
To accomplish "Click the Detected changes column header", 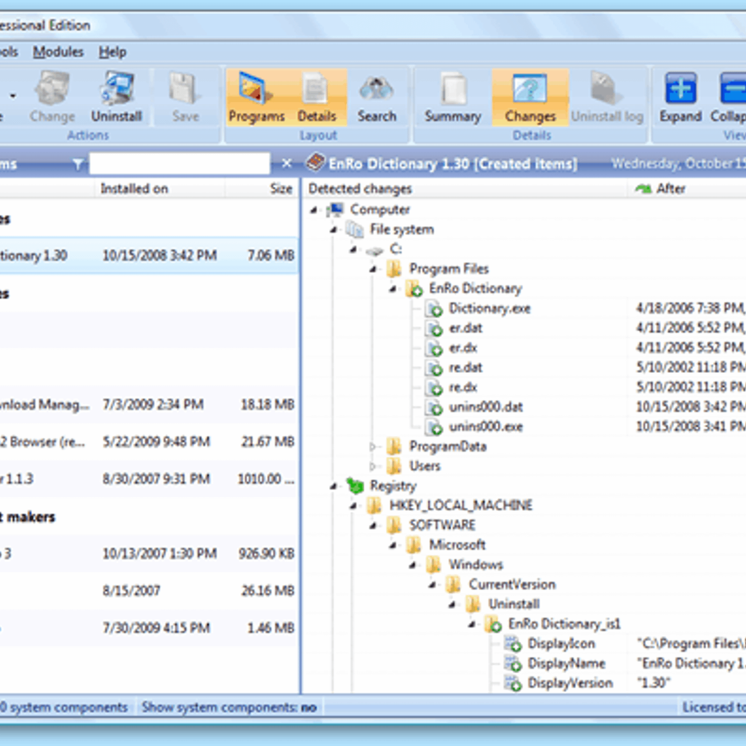I will [465, 189].
